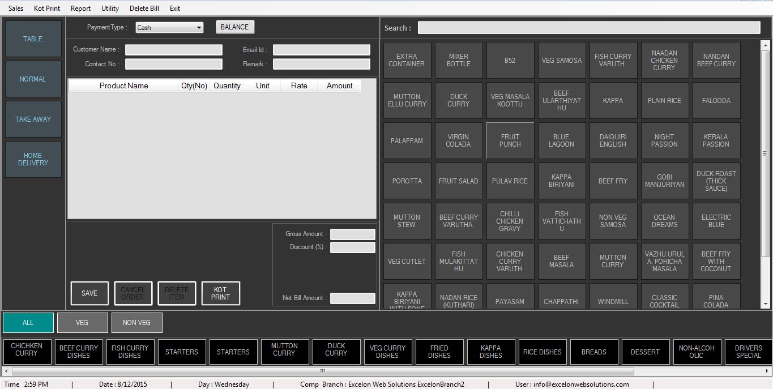Click the scroll down arrow of product list
The image size is (773, 389).
point(766,304)
